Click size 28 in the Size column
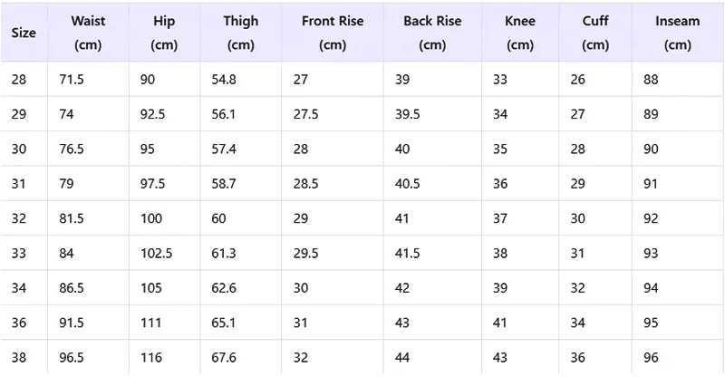Viewport: 725px width, 386px height. pyautogui.click(x=19, y=80)
